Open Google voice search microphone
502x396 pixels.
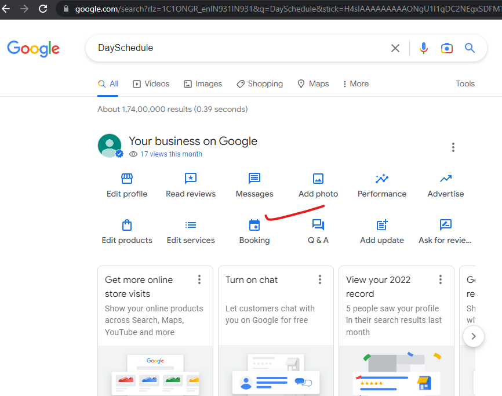[424, 49]
